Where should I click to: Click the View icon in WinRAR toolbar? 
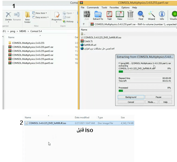(x=120, y=15)
